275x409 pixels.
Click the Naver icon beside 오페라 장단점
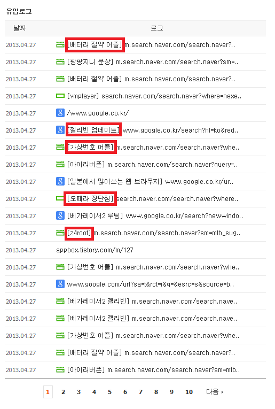(60, 199)
